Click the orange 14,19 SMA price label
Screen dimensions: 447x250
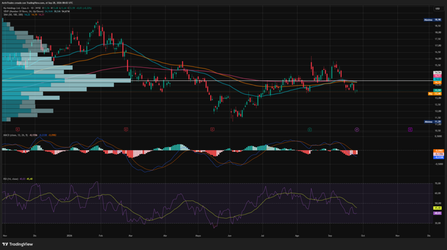point(437,83)
